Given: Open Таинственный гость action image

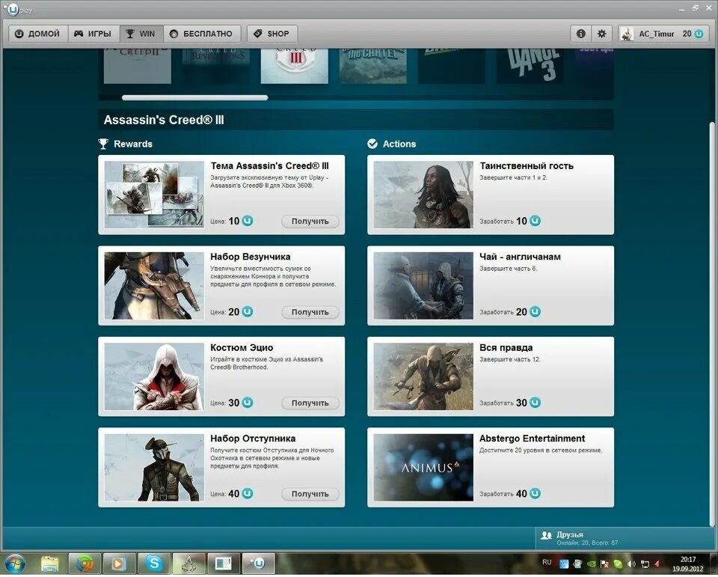Looking at the screenshot, I should click(x=423, y=195).
